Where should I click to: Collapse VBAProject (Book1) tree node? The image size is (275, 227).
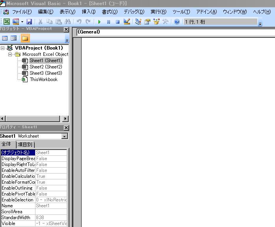point(3,48)
